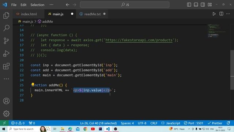Click the command center search box
The image size is (234, 132).
tap(125, 5)
